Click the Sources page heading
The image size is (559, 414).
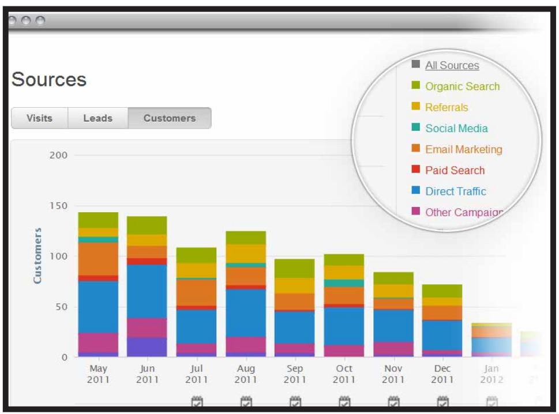[49, 79]
